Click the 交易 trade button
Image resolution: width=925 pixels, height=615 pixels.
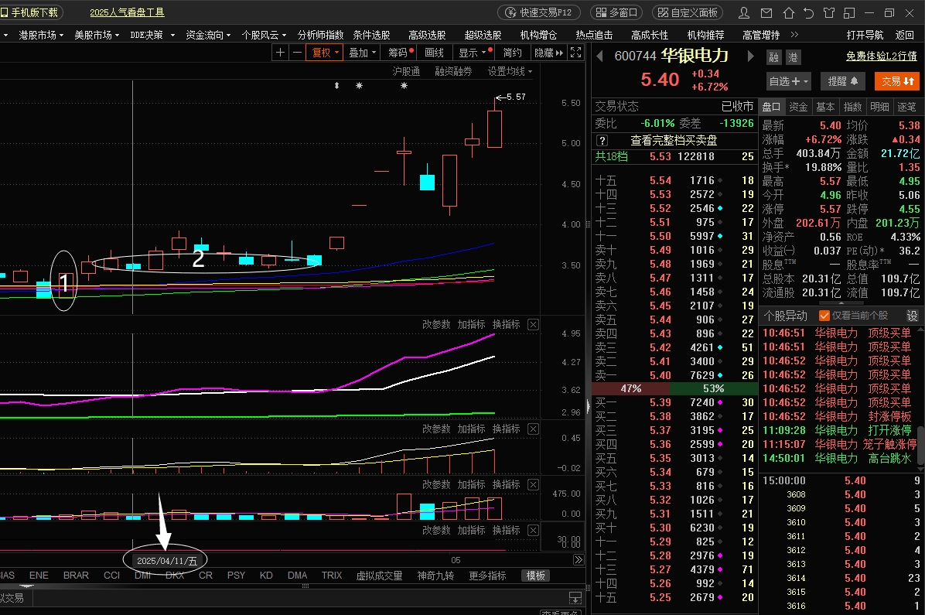897,81
